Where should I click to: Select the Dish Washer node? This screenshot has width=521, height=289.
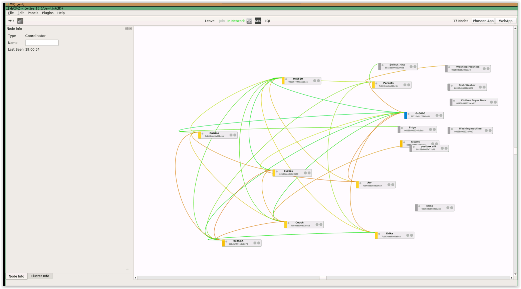coord(467,87)
